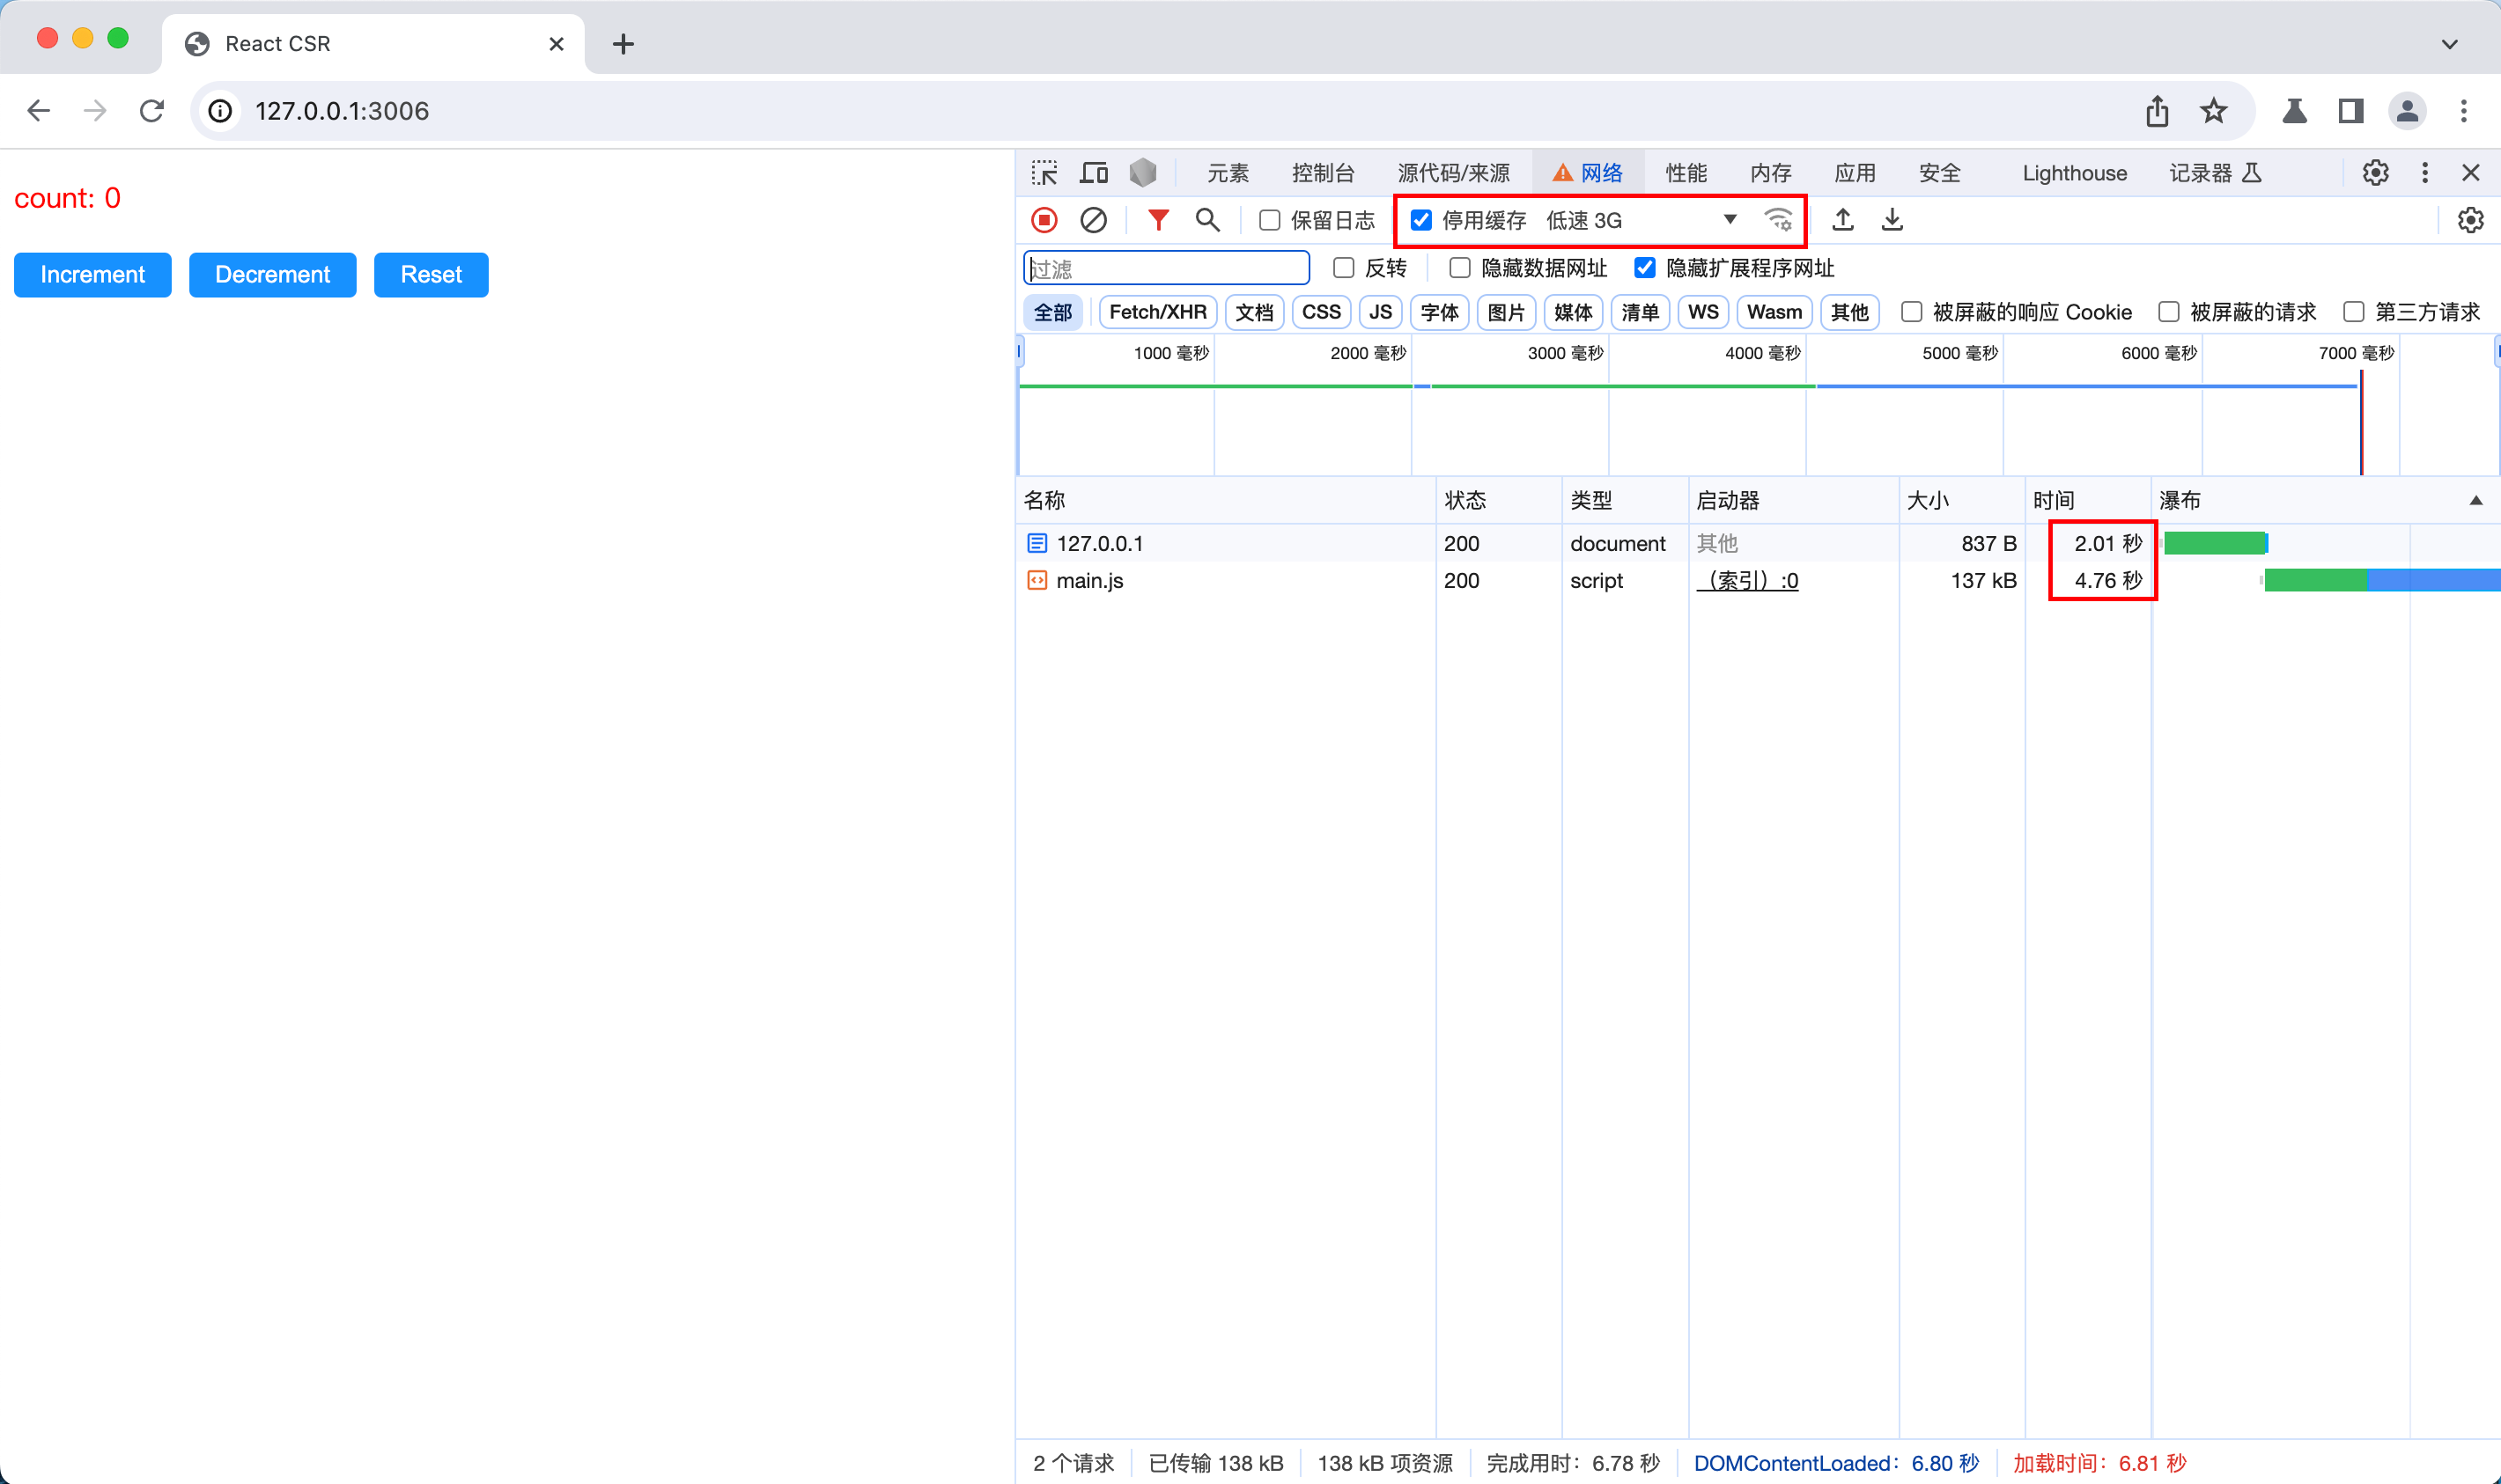Import HAR file with upload icon
The width and height of the screenshot is (2501, 1484).
click(x=1843, y=220)
